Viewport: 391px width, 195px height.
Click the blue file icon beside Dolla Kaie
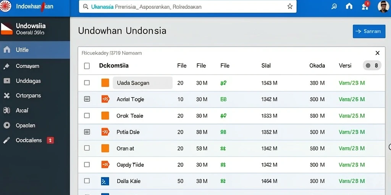click(x=105, y=181)
